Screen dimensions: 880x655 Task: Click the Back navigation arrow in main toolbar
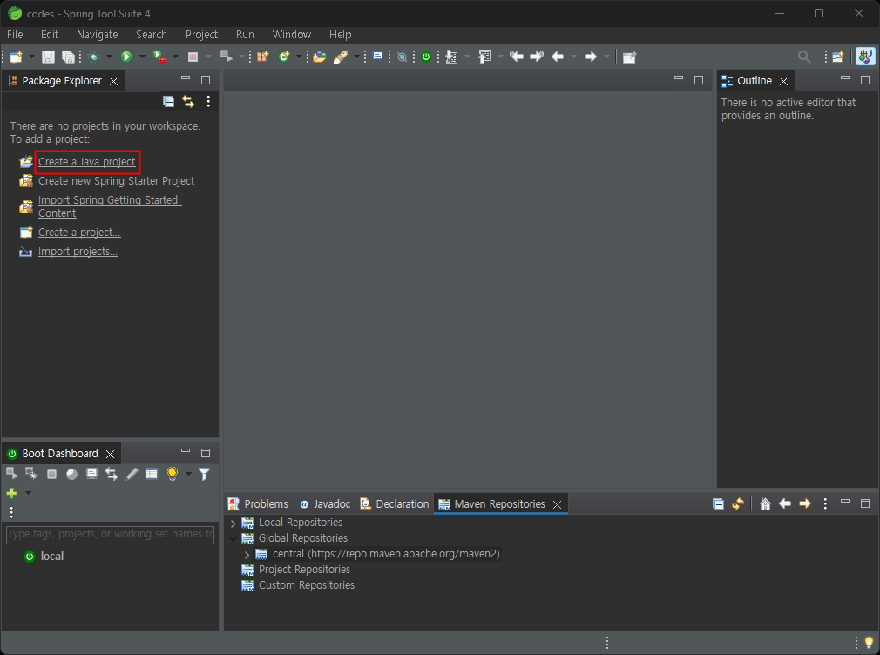(558, 57)
